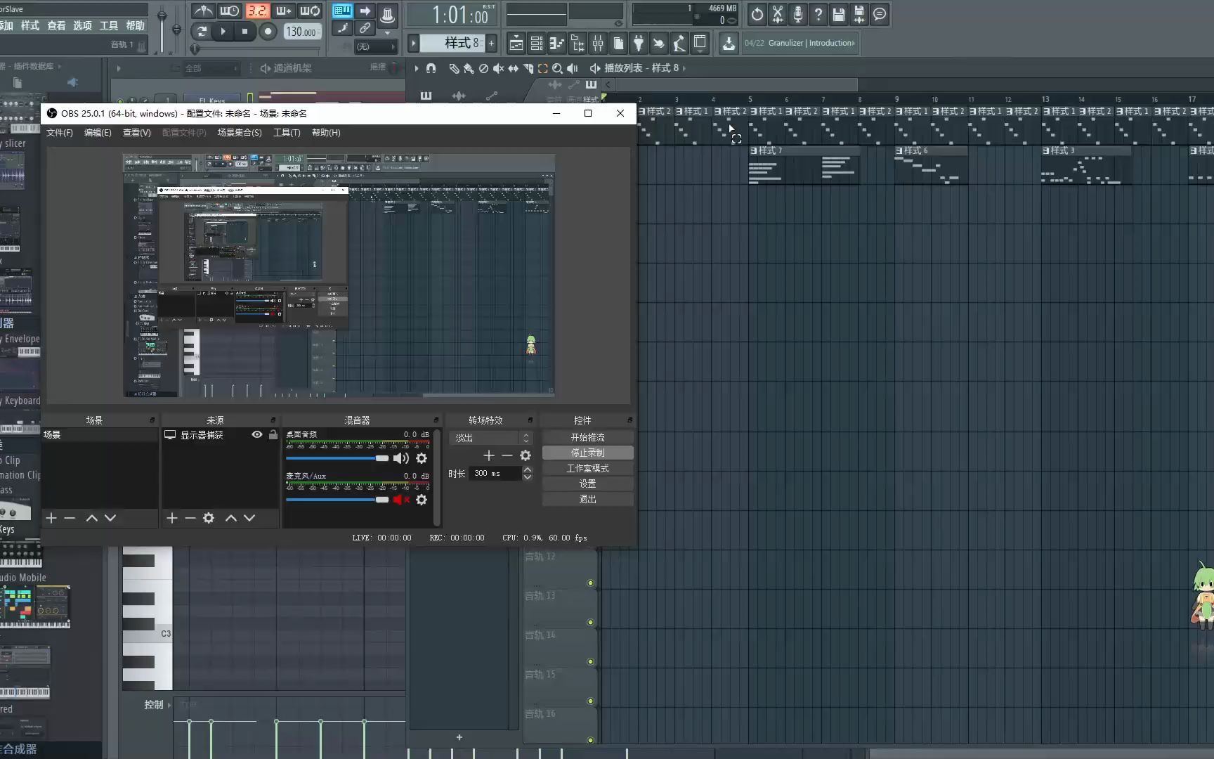Open the download content library icon

pos(729,44)
